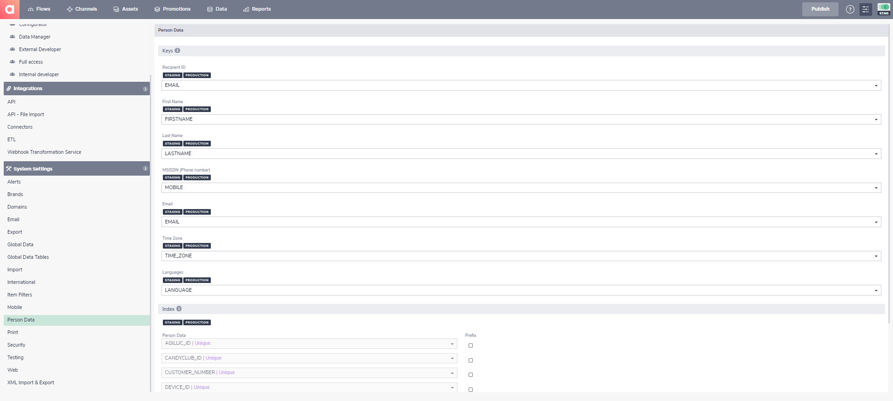This screenshot has height=401, width=893.
Task: Click the info icon on System Settings header
Action: (145, 169)
